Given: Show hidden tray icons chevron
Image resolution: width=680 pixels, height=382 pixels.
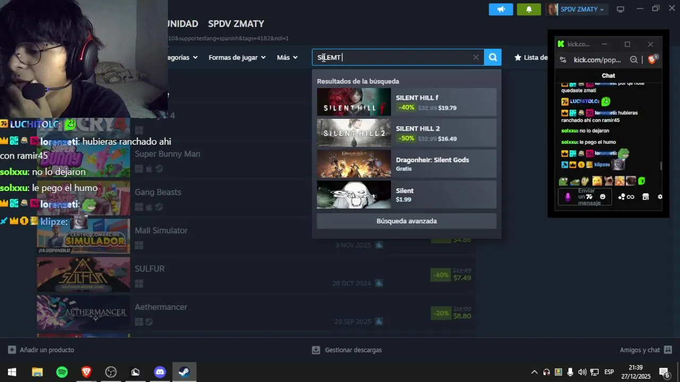Looking at the screenshot, I should 534,372.
